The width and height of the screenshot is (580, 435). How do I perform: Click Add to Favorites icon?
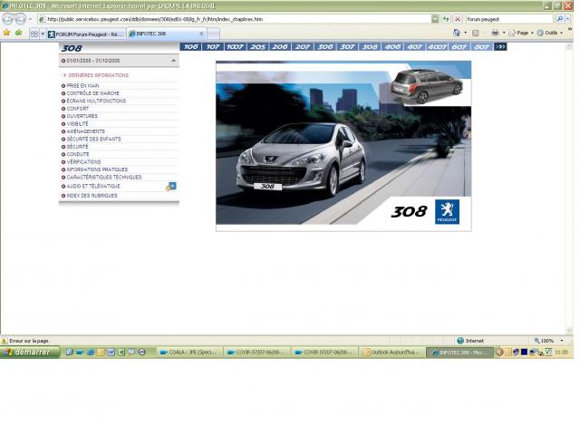(x=18, y=34)
